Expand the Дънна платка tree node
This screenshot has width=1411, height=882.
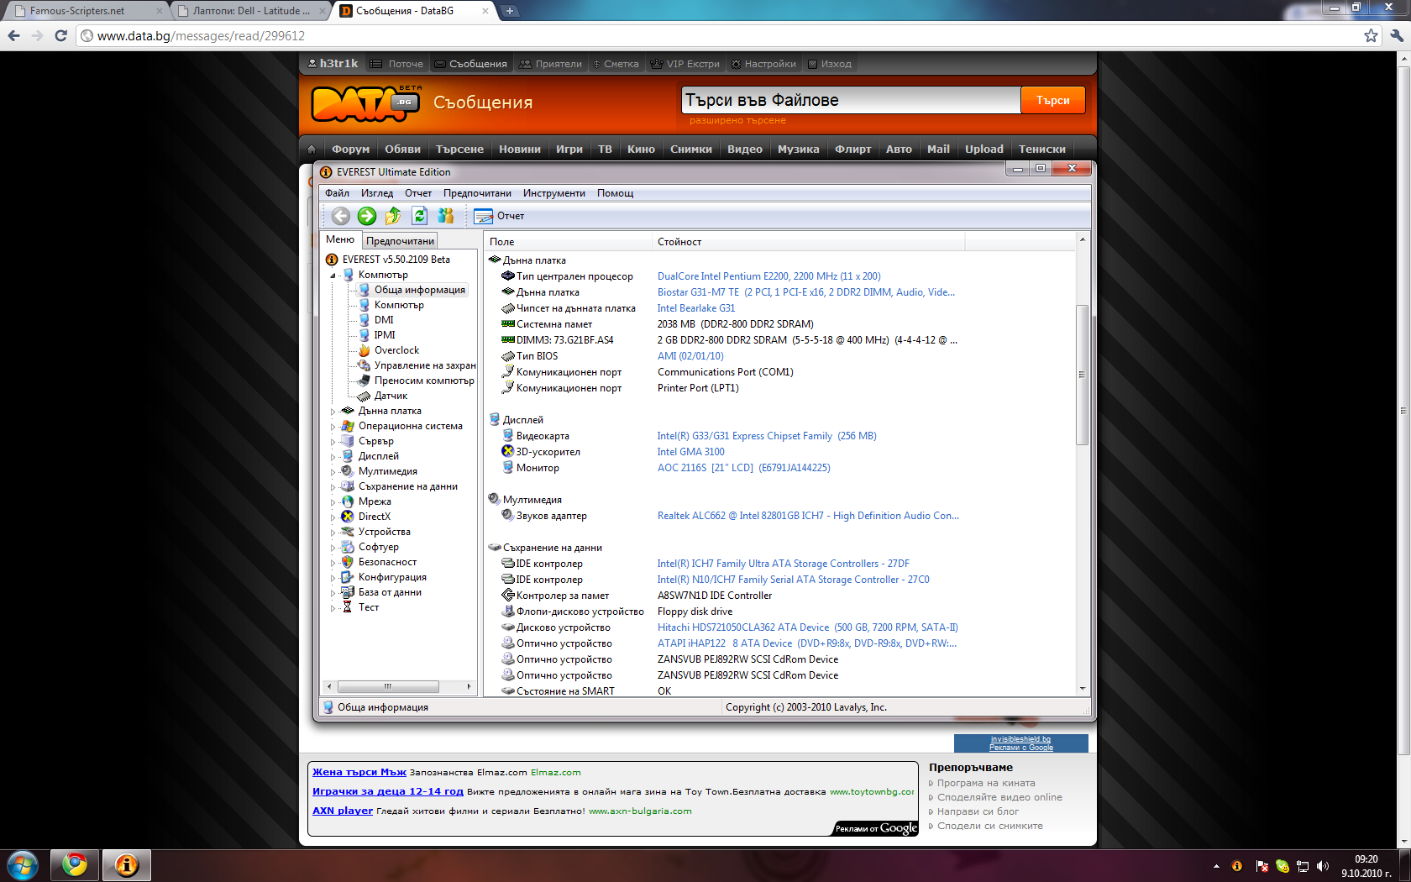click(333, 412)
